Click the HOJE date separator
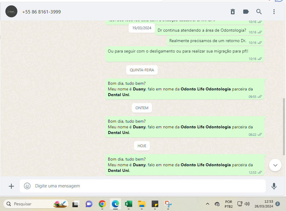This screenshot has height=211, width=286. (142, 146)
